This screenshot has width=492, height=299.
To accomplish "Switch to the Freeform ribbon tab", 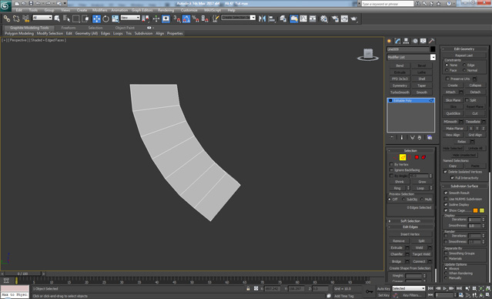I will (x=69, y=28).
